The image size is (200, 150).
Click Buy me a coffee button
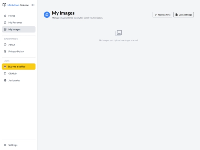19,67
